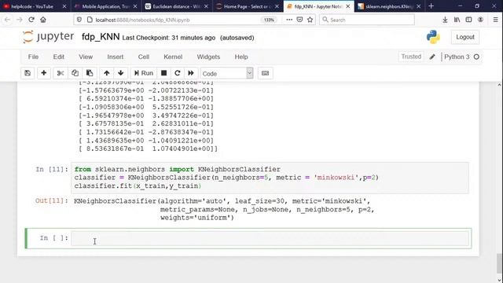Copy selected cells icon in toolbar
This screenshot has height=283, width=503.
click(75, 73)
